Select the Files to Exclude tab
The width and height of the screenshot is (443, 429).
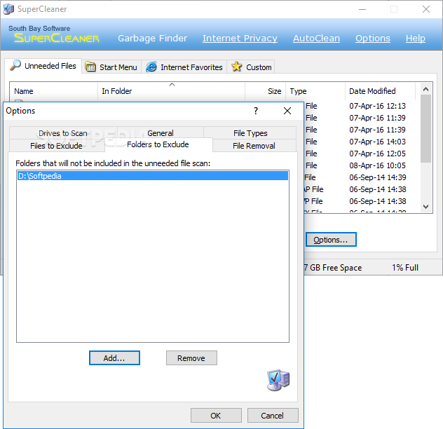coord(57,146)
